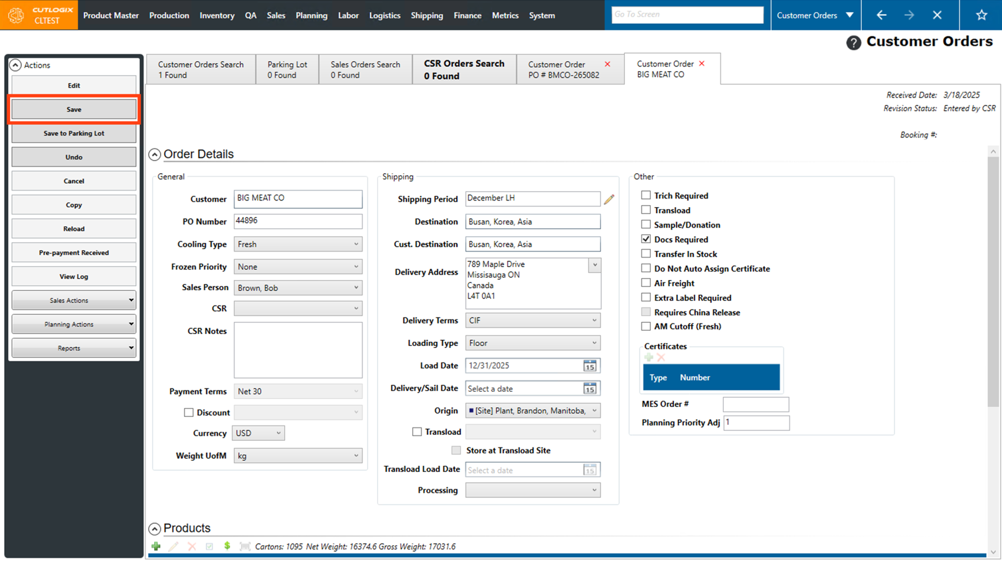1002x561 pixels.
Task: Open the Load Date calendar picker
Action: point(590,366)
